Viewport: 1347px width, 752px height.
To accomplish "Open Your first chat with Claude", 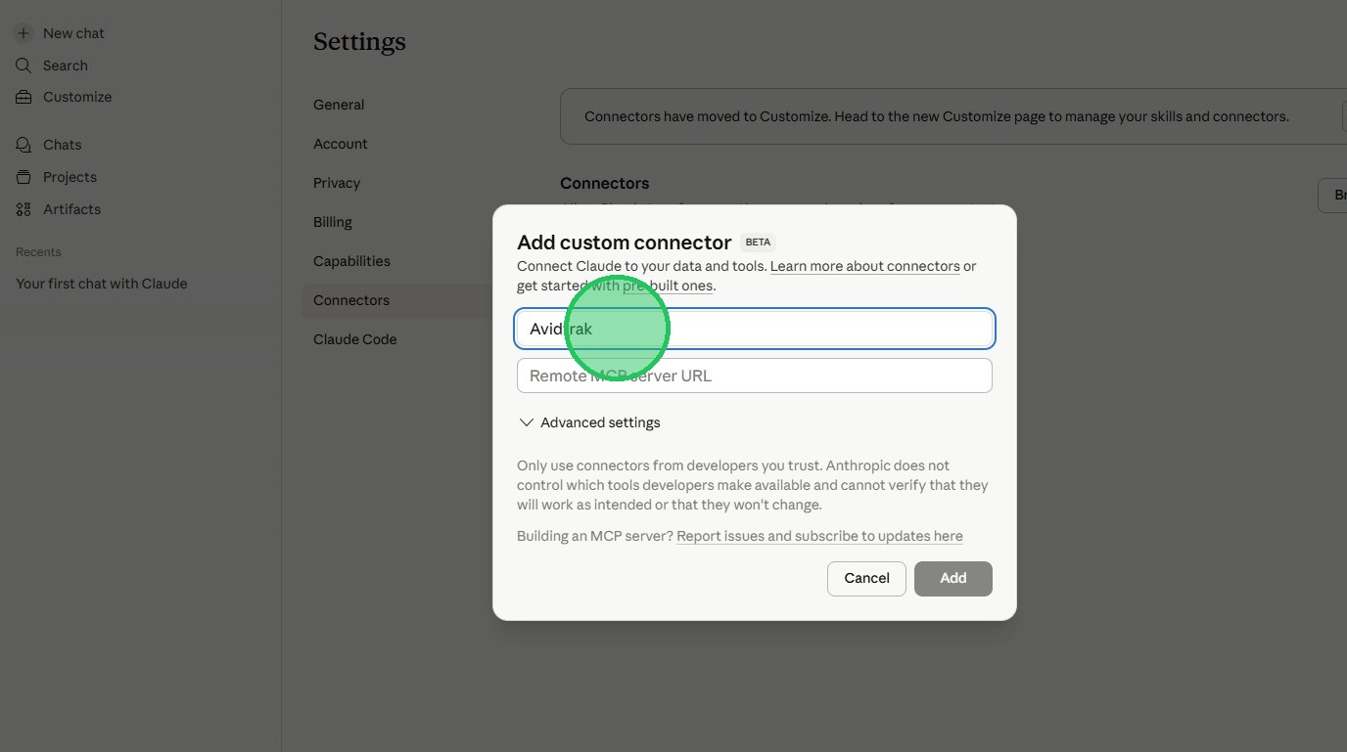I will click(x=102, y=284).
